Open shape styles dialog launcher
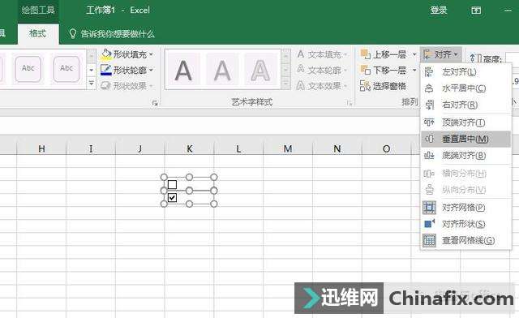519x318 pixels. [155, 103]
